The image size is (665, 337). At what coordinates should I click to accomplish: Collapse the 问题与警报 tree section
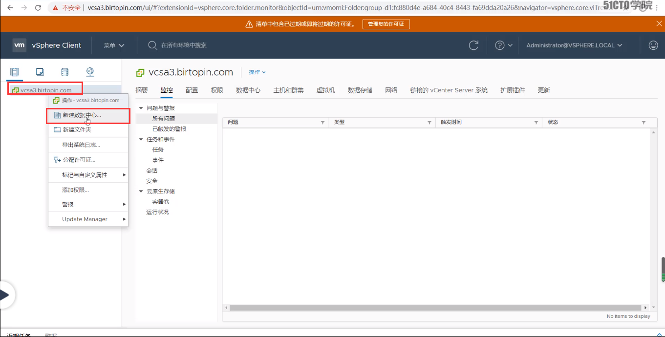click(x=141, y=108)
